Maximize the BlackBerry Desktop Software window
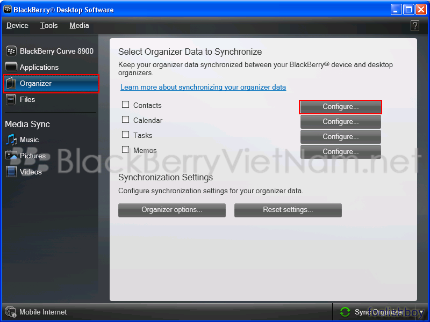 [408, 10]
